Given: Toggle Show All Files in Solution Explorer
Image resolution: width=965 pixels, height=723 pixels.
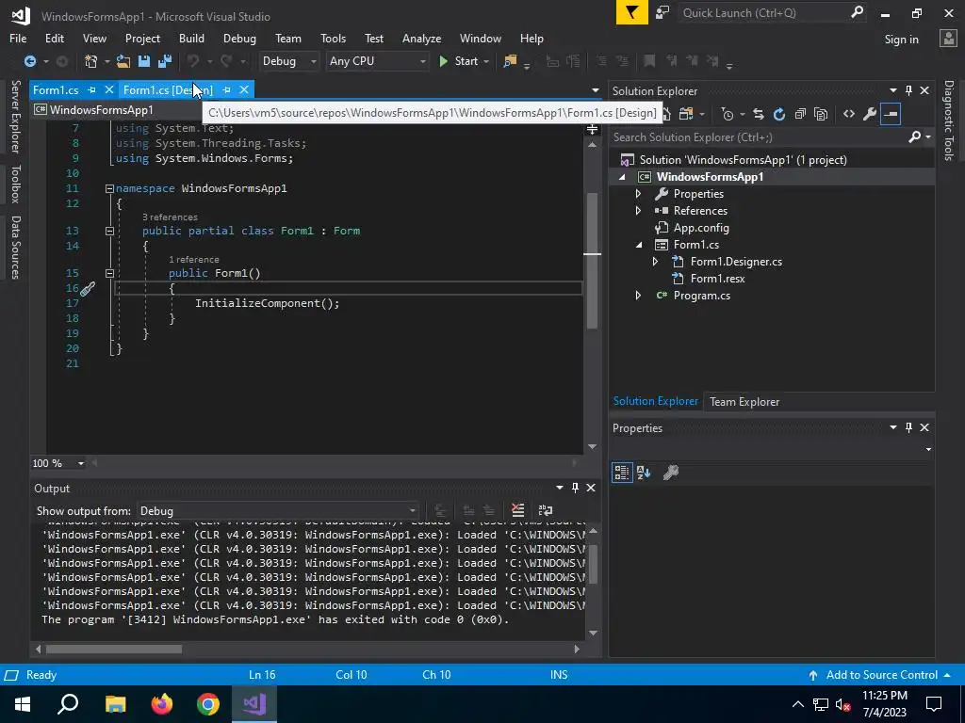Looking at the screenshot, I should click(x=821, y=114).
